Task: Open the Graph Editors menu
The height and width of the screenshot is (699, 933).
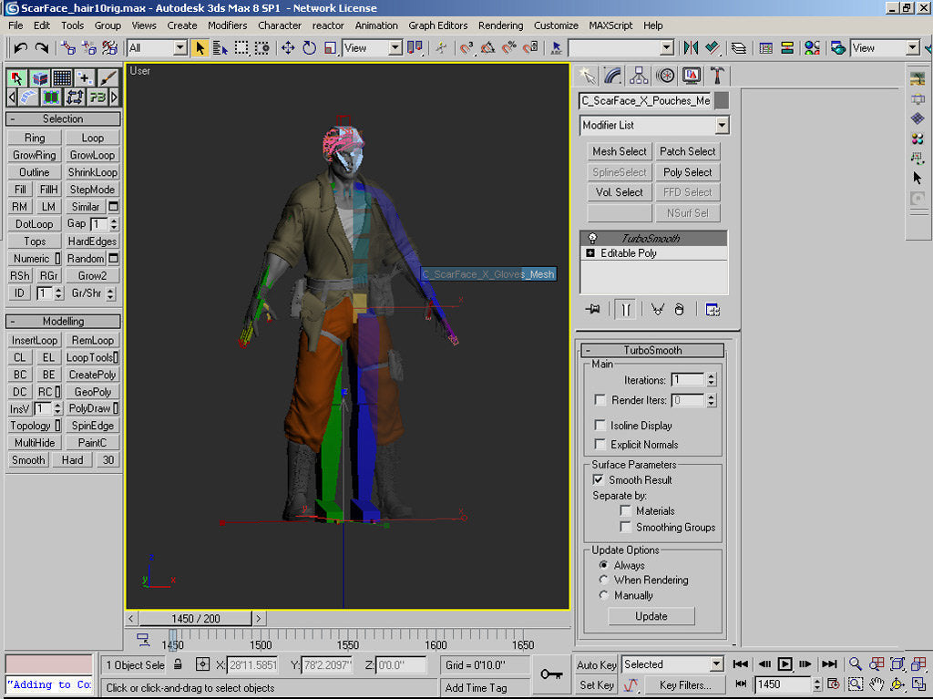Action: tap(437, 26)
